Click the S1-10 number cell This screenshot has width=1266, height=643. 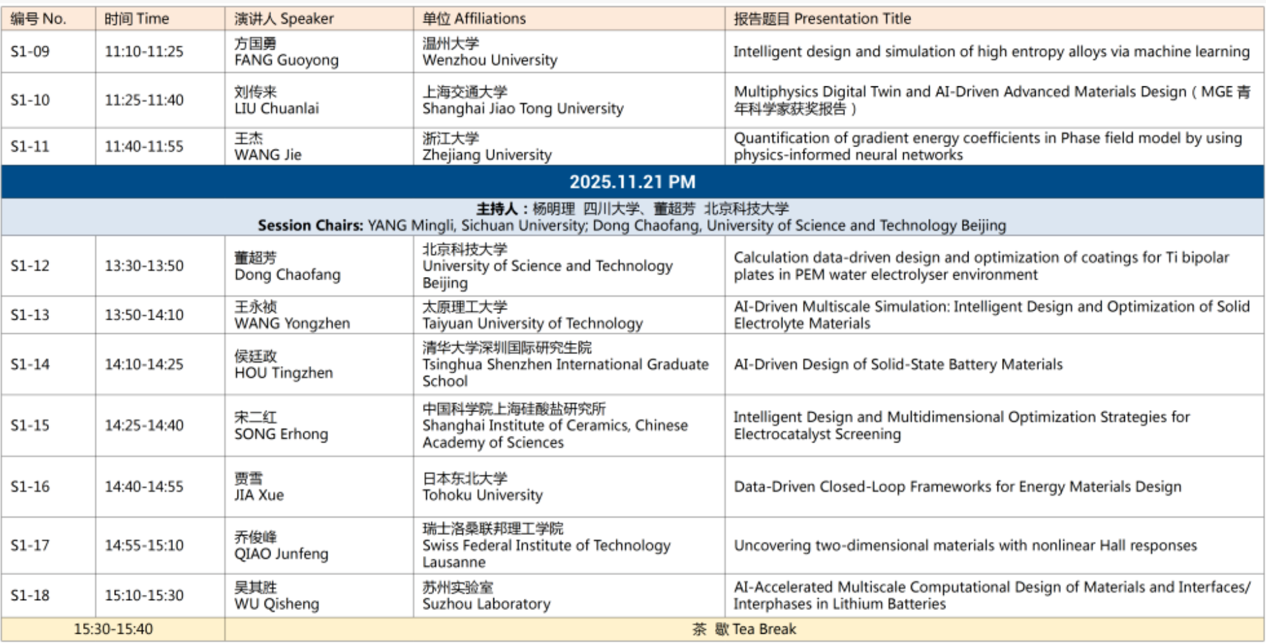click(30, 100)
